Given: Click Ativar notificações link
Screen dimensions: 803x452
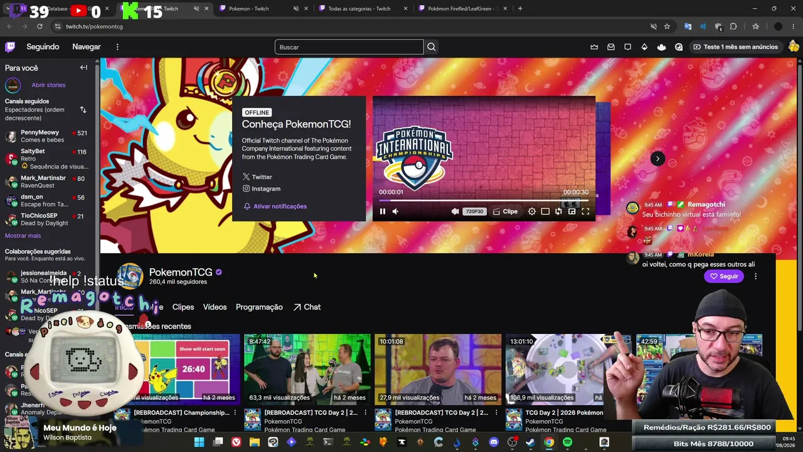Looking at the screenshot, I should pos(275,207).
